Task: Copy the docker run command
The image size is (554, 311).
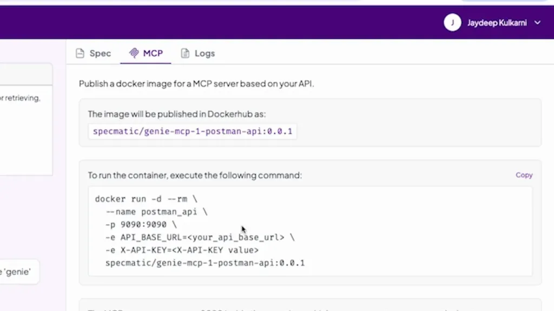Action: [x=524, y=175]
